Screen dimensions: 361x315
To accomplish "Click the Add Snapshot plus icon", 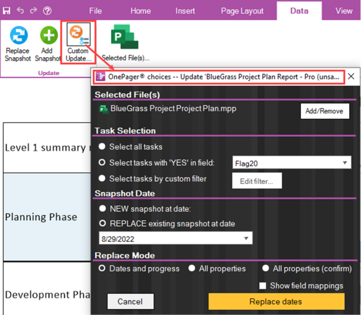I will pos(49,35).
